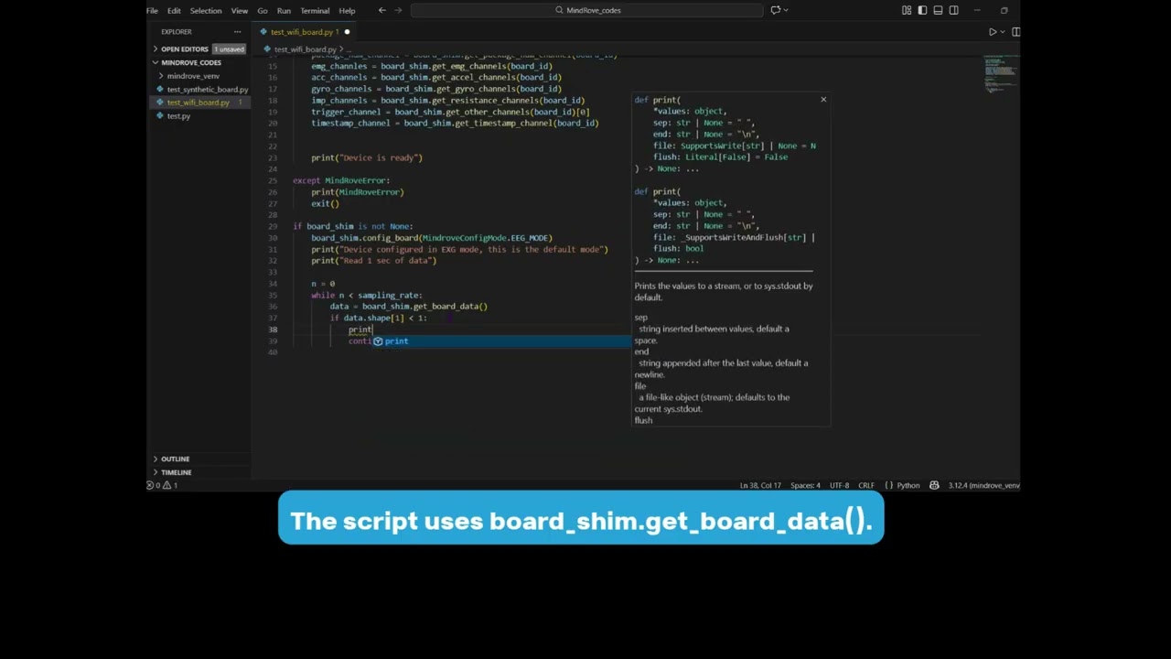The height and width of the screenshot is (659, 1171).
Task: Click the Copilot status bar icon
Action: coord(934,485)
